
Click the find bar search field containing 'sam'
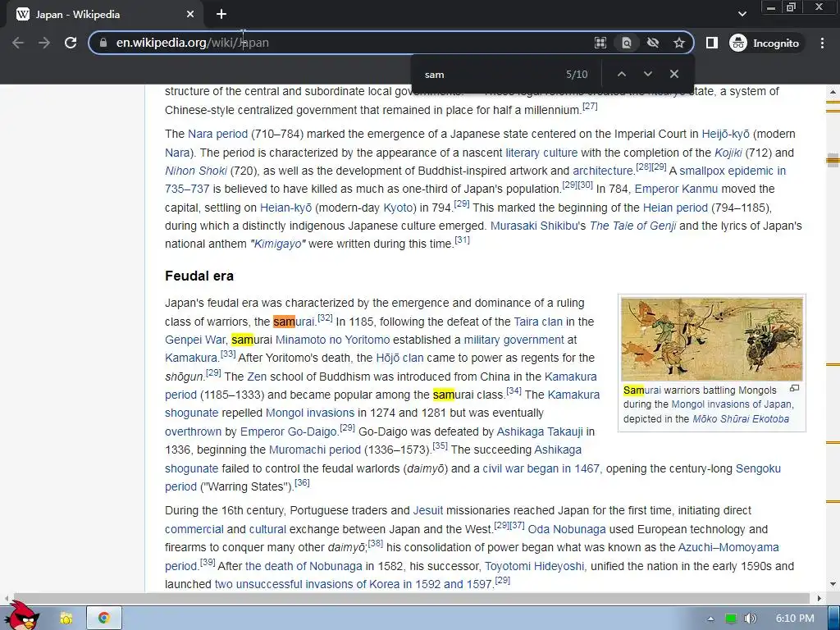click(x=491, y=75)
